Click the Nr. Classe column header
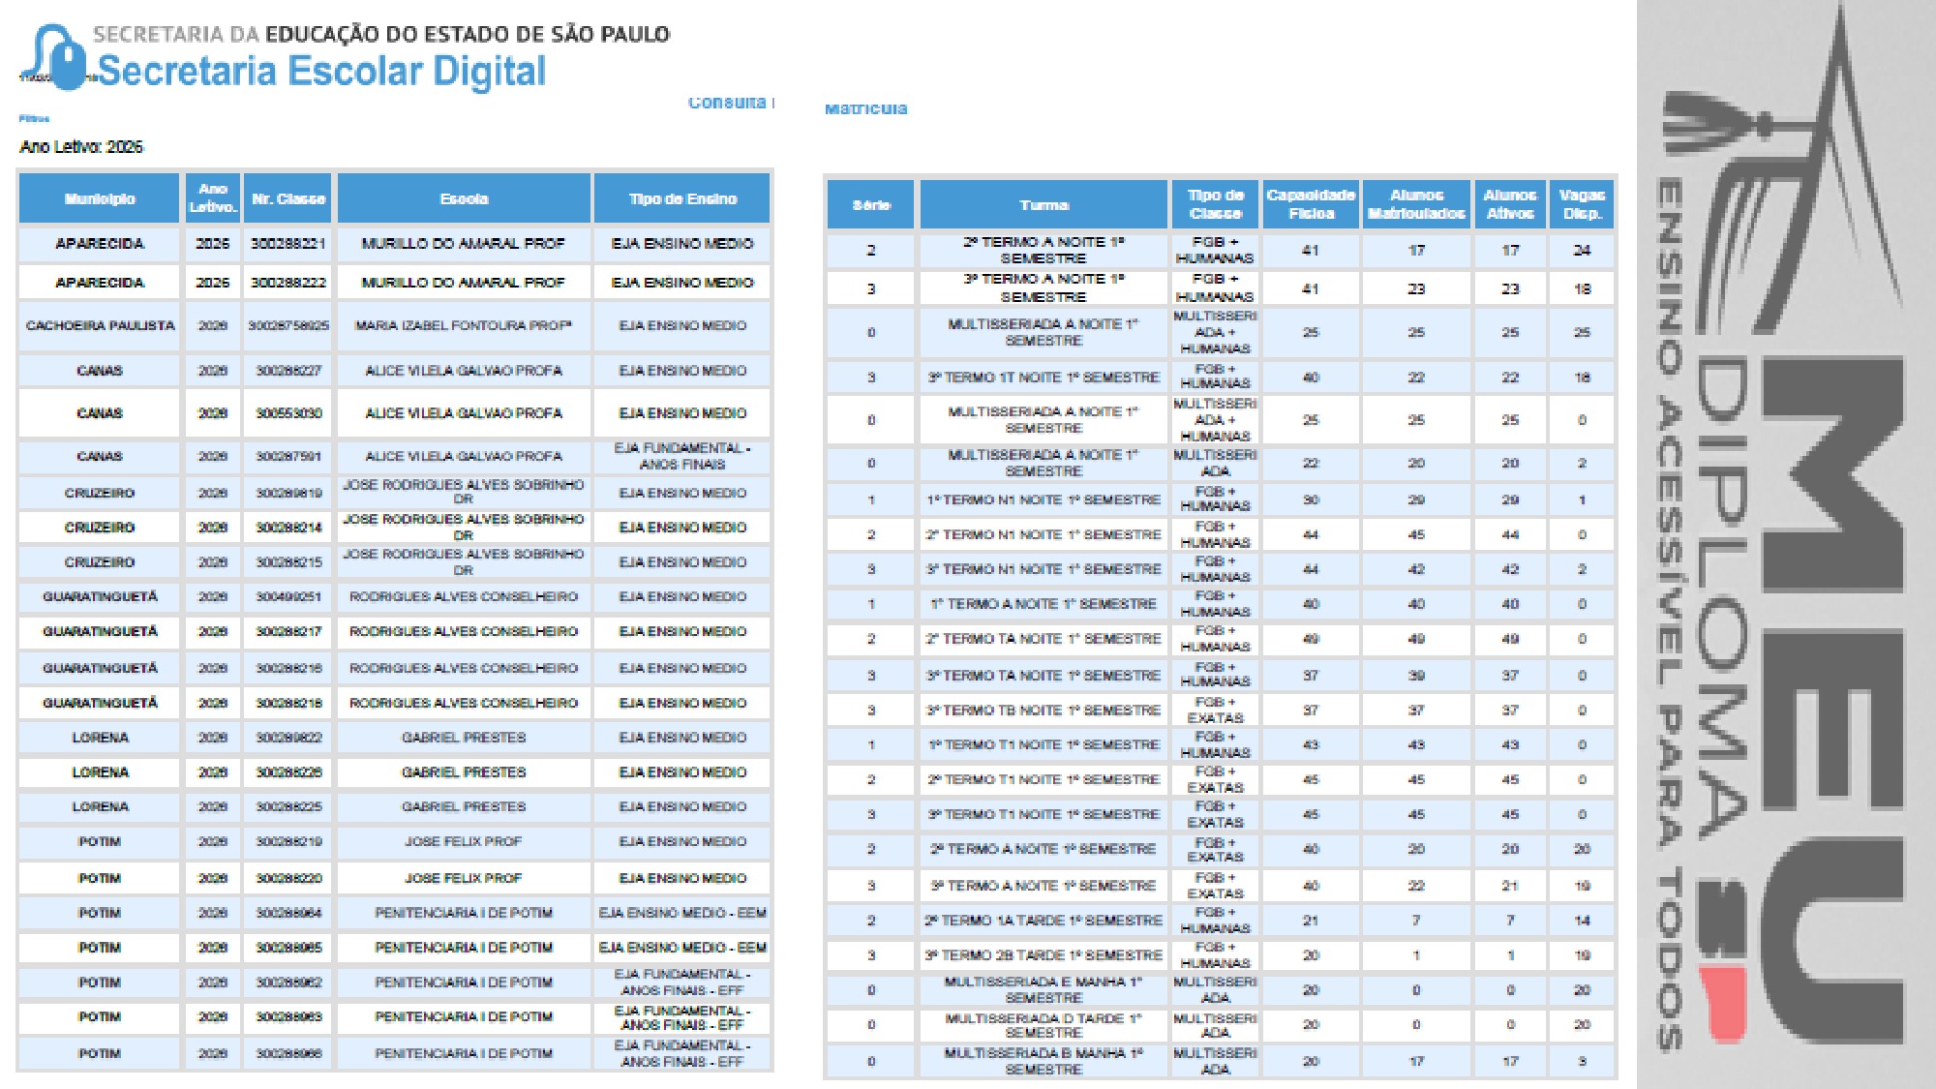The height and width of the screenshot is (1089, 1936). pos(288,199)
